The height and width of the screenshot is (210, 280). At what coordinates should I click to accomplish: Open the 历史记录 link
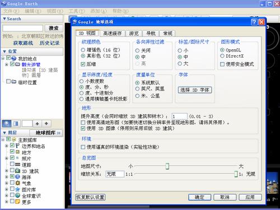[49, 43]
